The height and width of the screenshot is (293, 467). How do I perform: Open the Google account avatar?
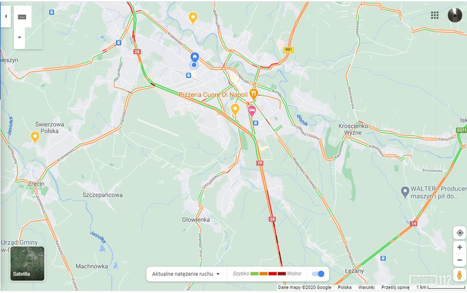455,15
